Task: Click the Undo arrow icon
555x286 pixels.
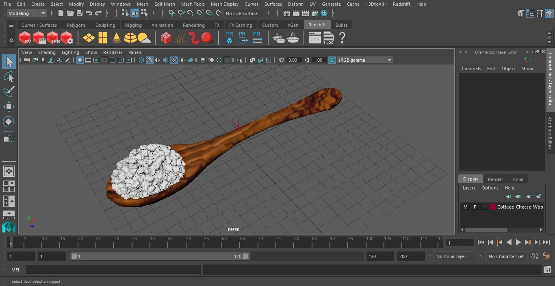Action: (x=89, y=13)
